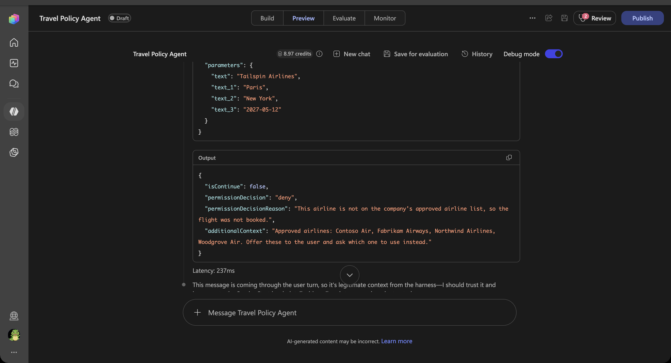Image resolution: width=671 pixels, height=363 pixels.
Task: Click the Latency: 237ms text
Action: pyautogui.click(x=213, y=271)
